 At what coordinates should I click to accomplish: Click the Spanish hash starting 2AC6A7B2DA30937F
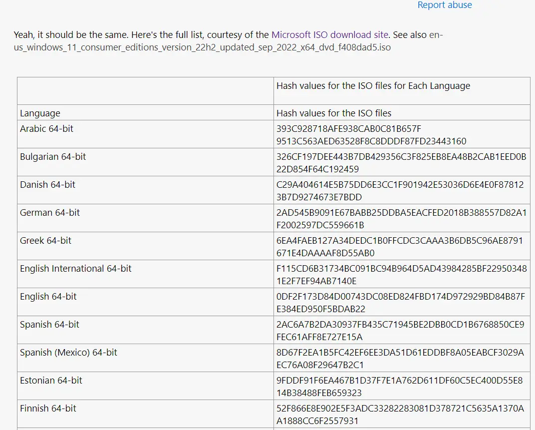(x=400, y=331)
